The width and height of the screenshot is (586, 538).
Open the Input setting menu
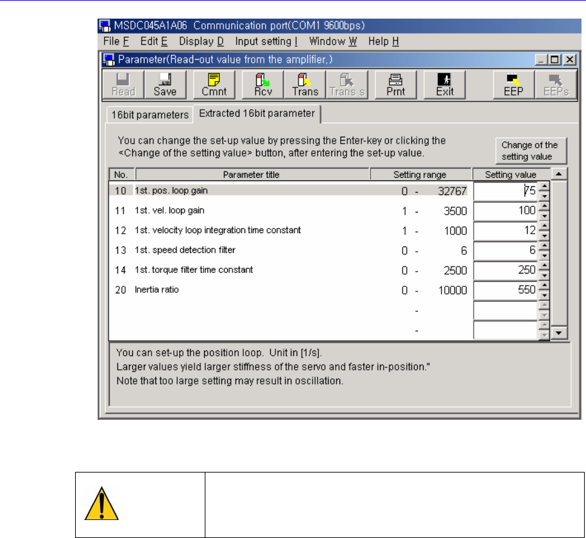266,41
